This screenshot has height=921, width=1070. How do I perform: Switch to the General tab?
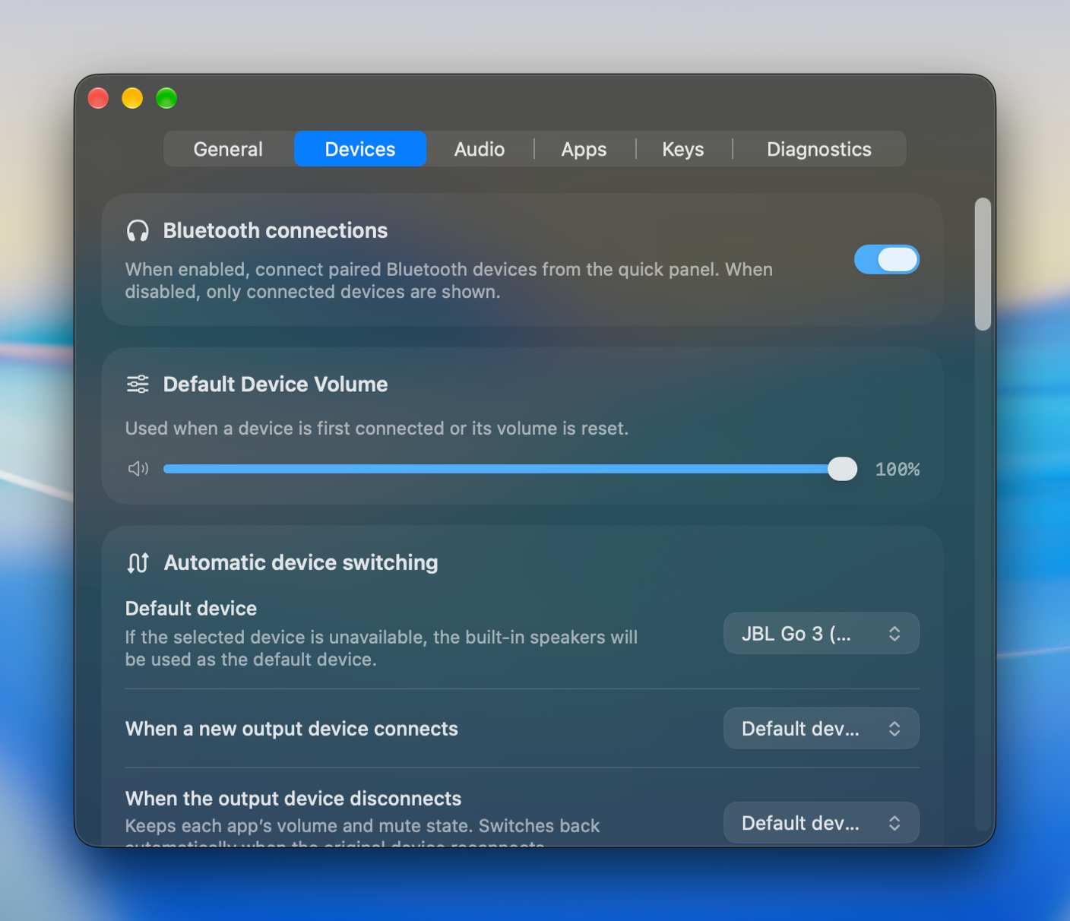(228, 149)
